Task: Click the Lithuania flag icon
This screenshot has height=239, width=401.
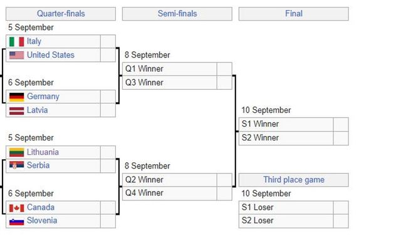Action: pos(17,152)
